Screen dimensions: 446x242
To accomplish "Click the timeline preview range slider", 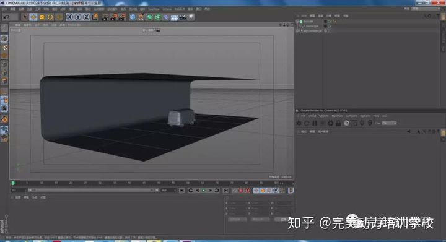I will point(94,190).
